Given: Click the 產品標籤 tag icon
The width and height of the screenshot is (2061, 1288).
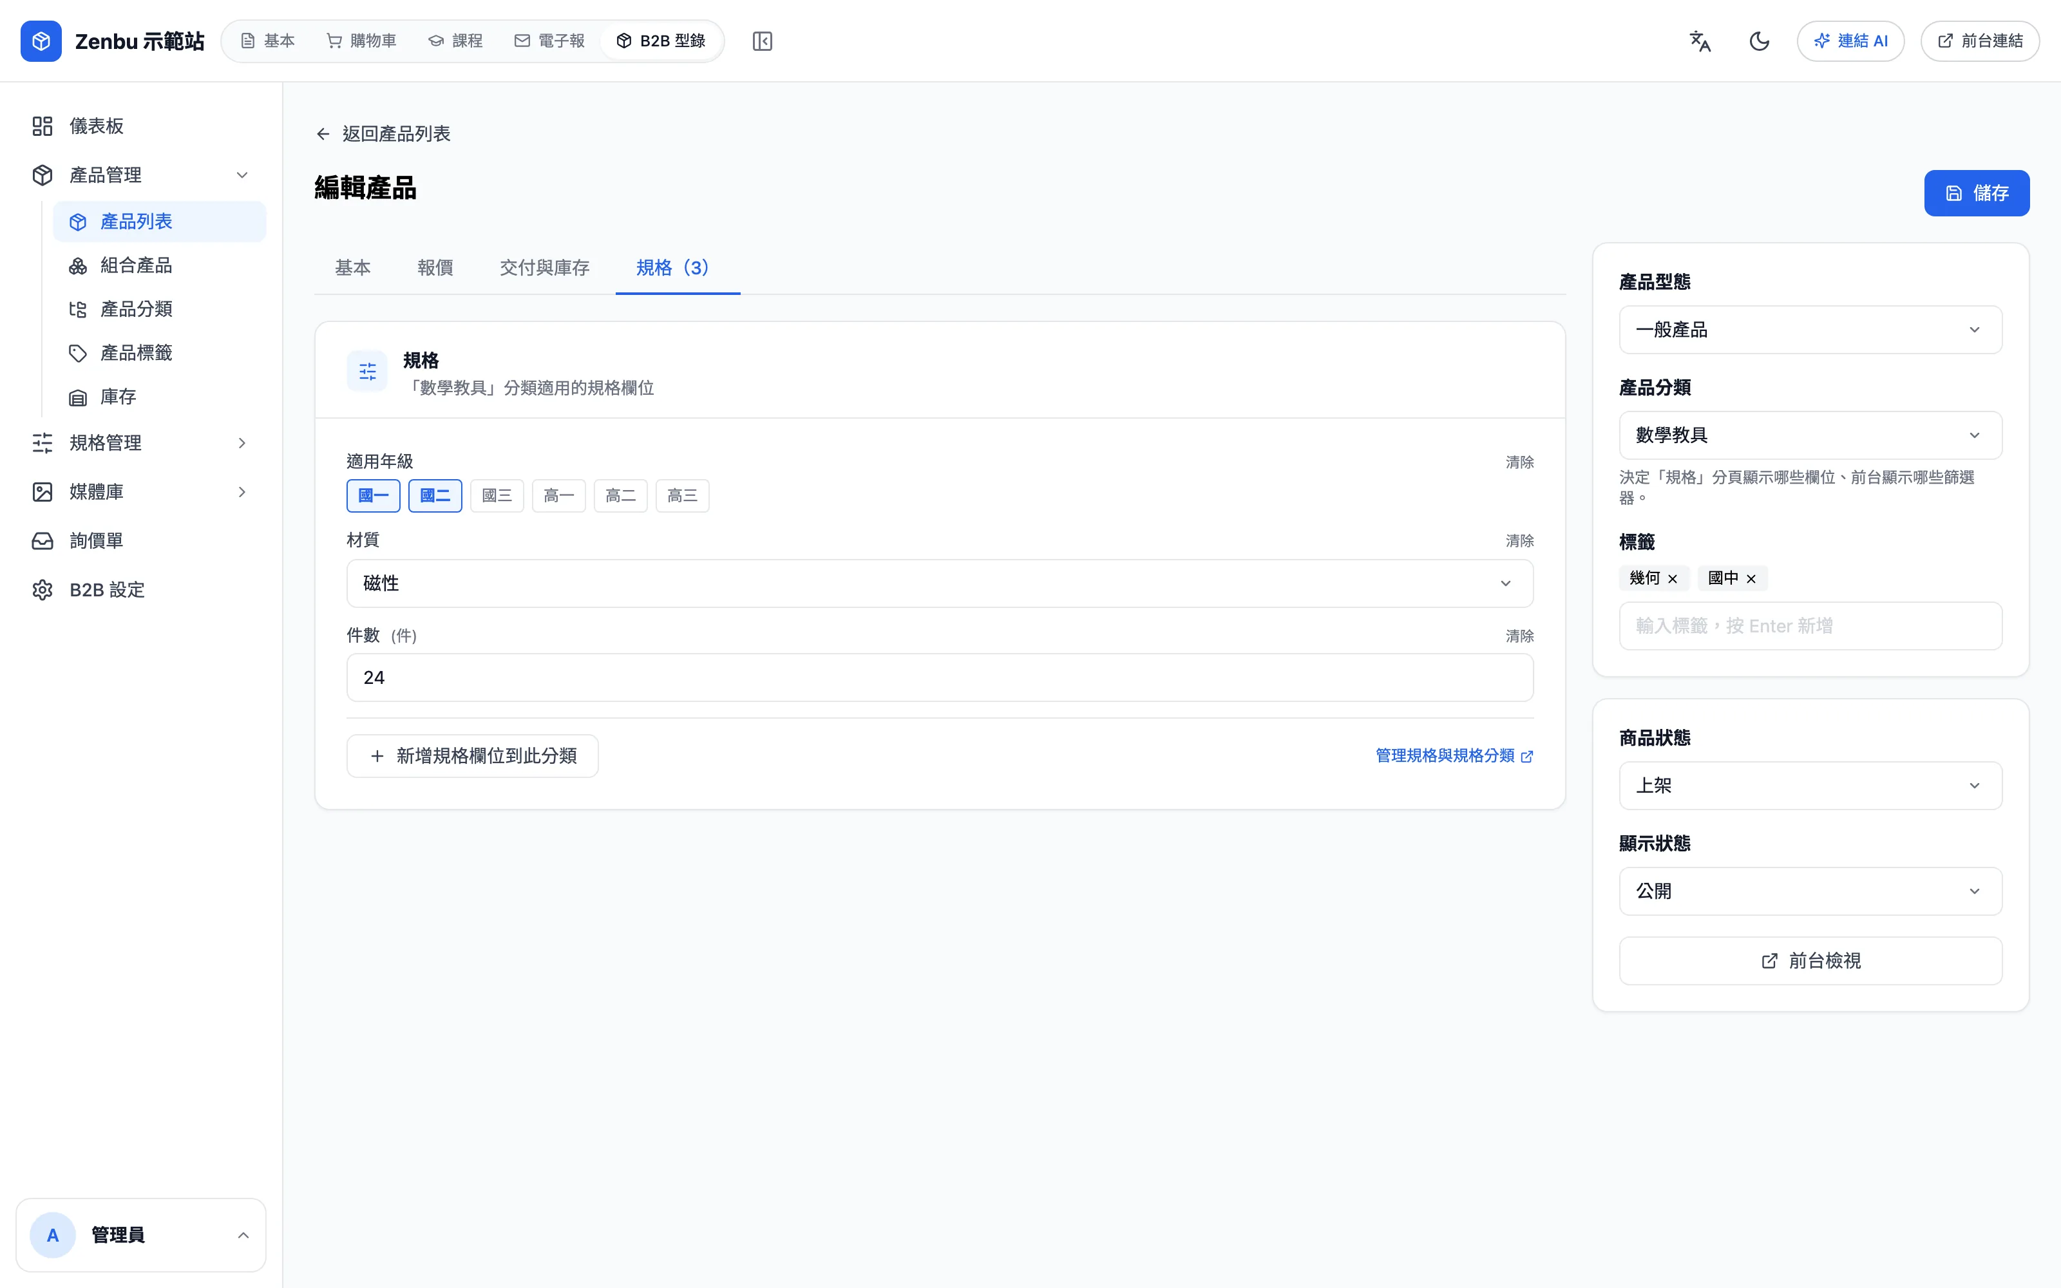Looking at the screenshot, I should 79,353.
